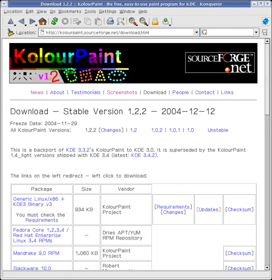Click the Paste clipboard icon

[x=98, y=21]
